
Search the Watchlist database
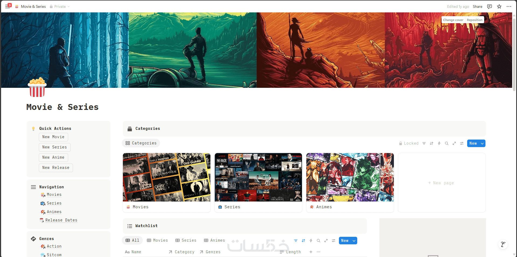[318, 241]
